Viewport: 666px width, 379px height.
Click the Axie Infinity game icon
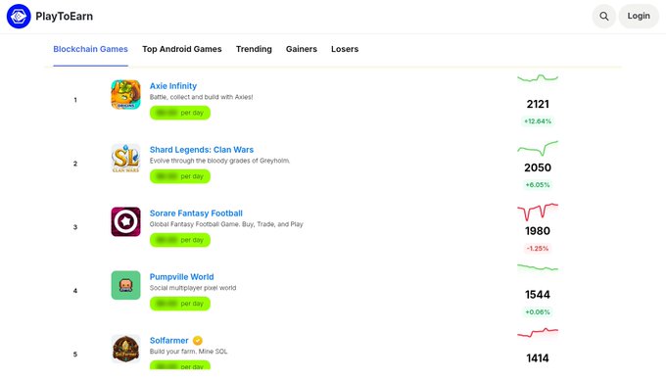(125, 94)
